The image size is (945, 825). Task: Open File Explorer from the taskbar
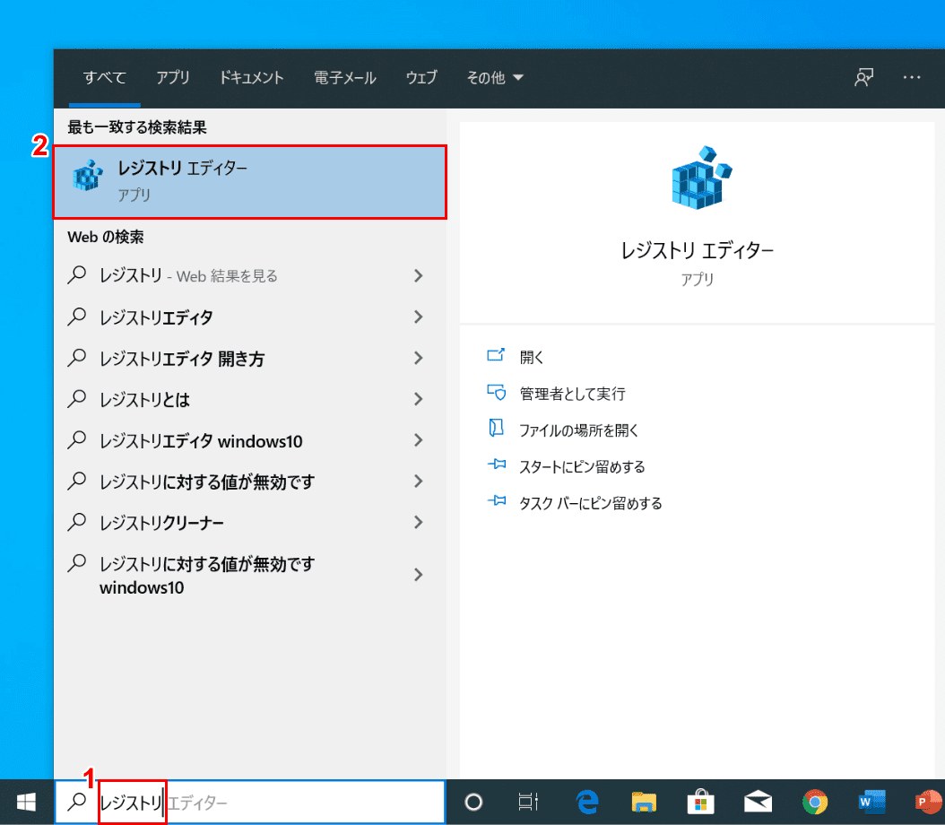coord(644,802)
